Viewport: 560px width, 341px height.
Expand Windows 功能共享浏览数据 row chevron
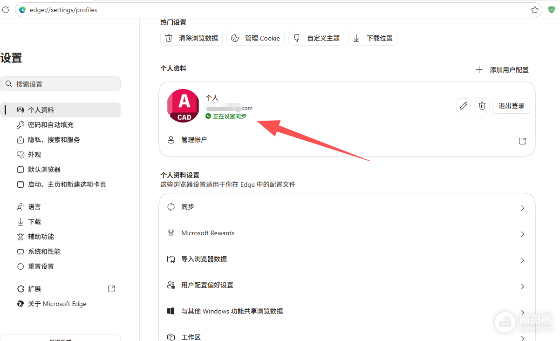click(522, 312)
